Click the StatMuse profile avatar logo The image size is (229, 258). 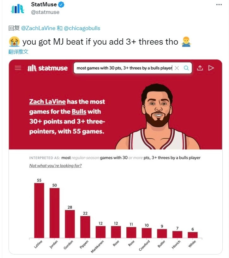[18, 9]
